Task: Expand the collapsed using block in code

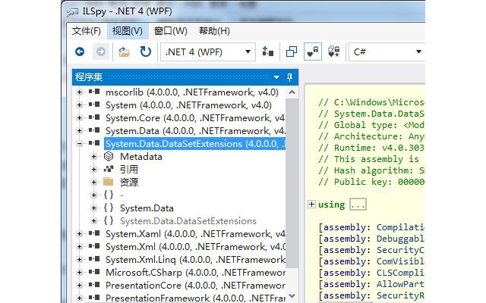Action: 312,205
